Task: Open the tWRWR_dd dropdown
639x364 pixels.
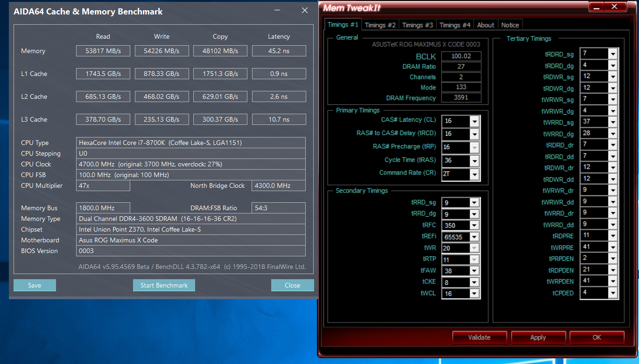Action: tap(613, 202)
